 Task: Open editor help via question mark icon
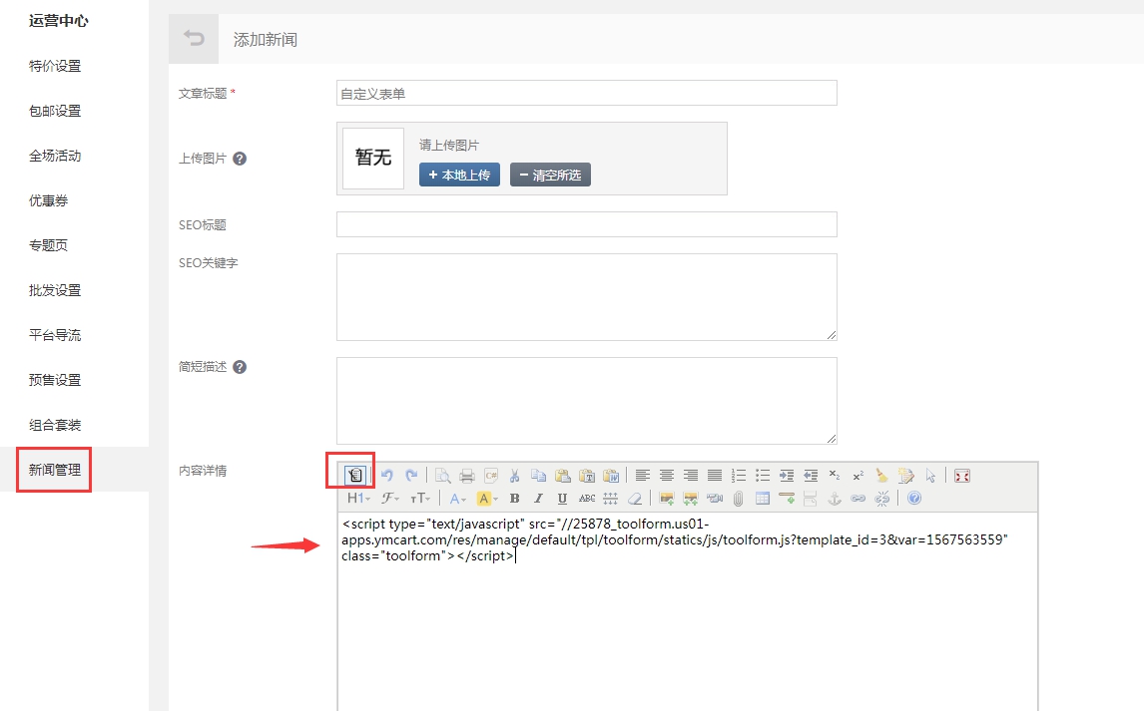click(913, 499)
